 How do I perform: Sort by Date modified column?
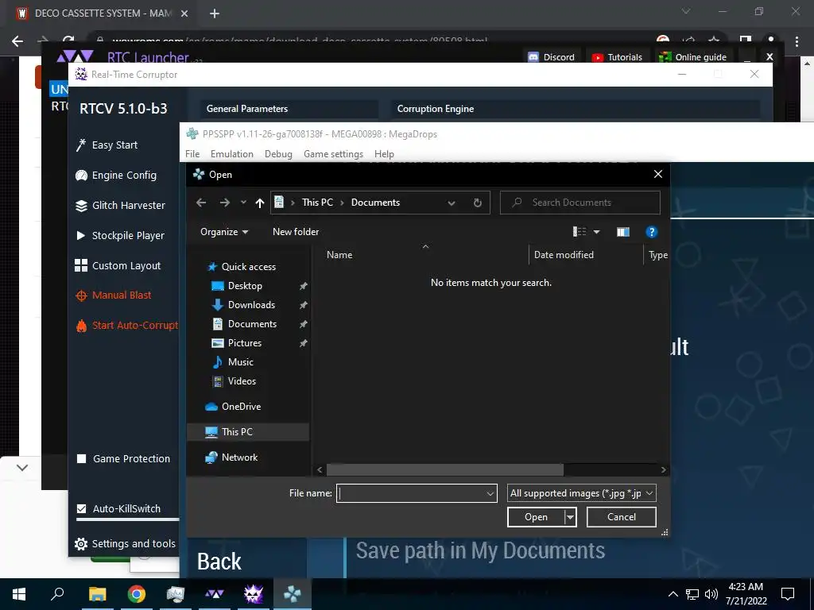(564, 255)
